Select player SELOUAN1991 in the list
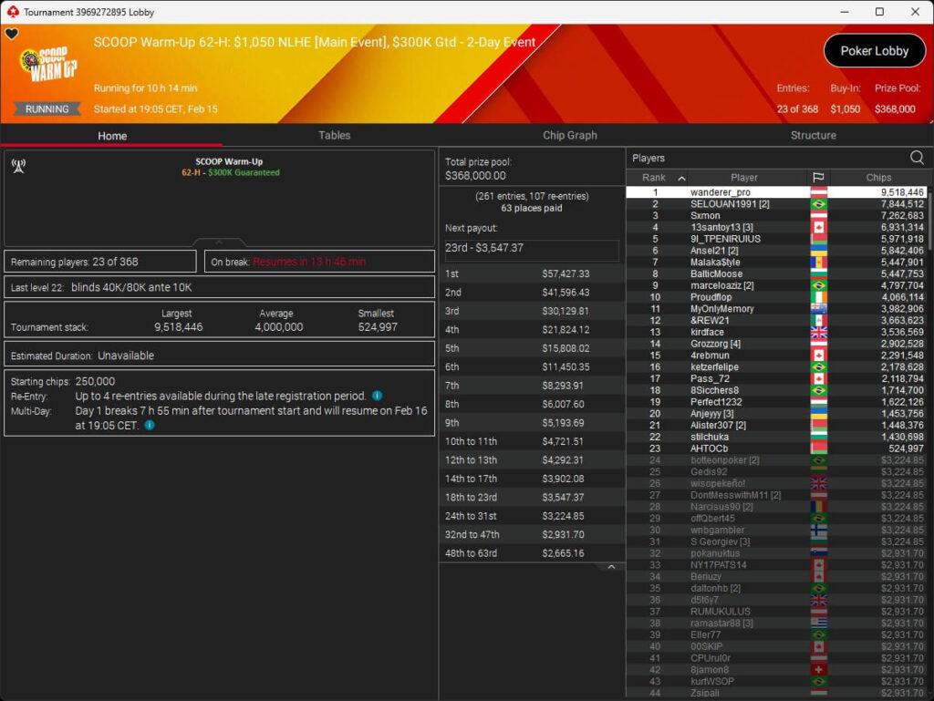Screen dimensions: 934x701 pyautogui.click(x=730, y=204)
